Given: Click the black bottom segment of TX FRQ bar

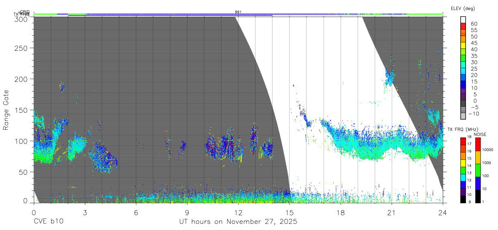Looking at the screenshot, I should click(463, 199).
